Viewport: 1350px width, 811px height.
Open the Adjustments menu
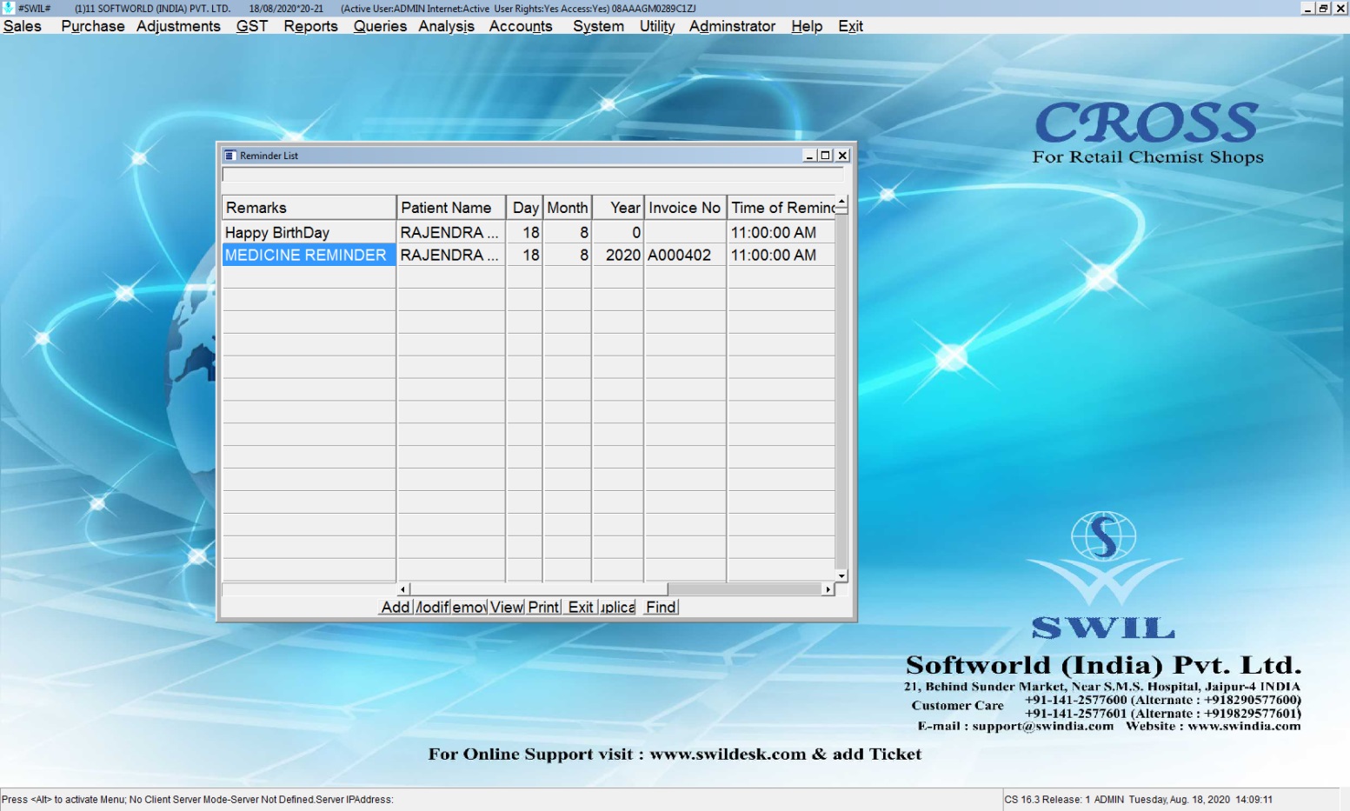click(178, 26)
